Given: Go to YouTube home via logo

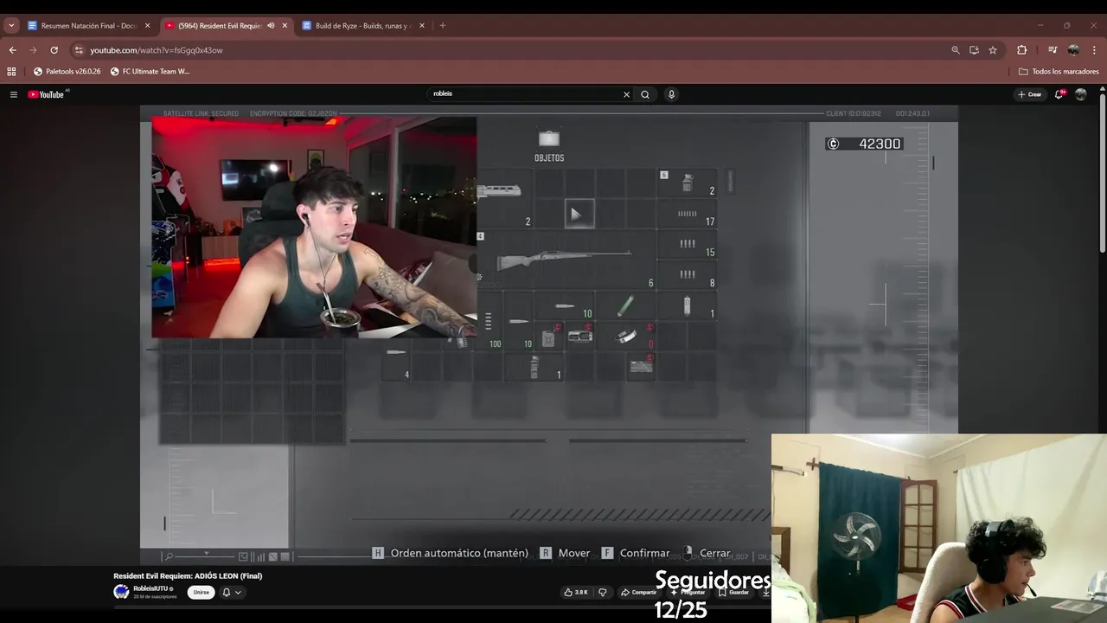Looking at the screenshot, I should coord(47,94).
